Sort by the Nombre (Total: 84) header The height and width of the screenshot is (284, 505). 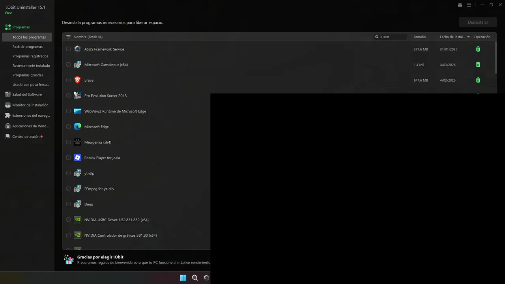[88, 37]
